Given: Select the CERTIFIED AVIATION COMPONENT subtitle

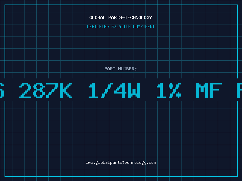Looking at the screenshot, I should 121,27.
